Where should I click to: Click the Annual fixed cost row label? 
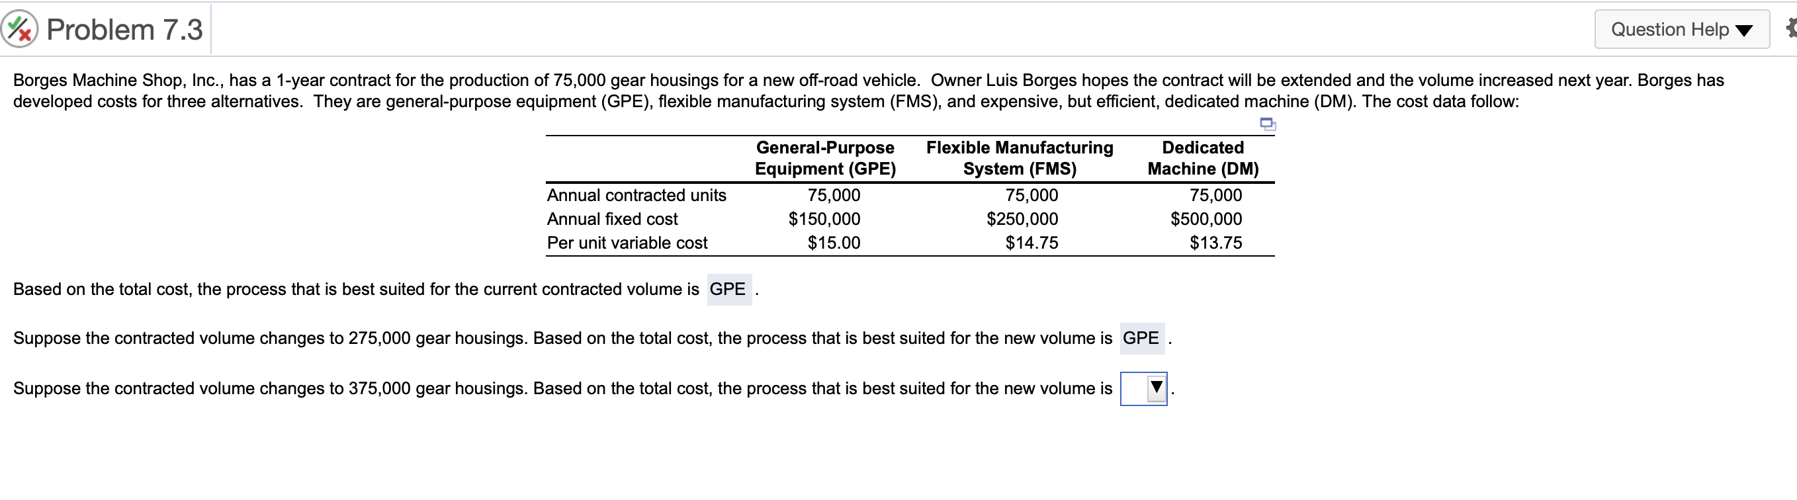tap(612, 219)
